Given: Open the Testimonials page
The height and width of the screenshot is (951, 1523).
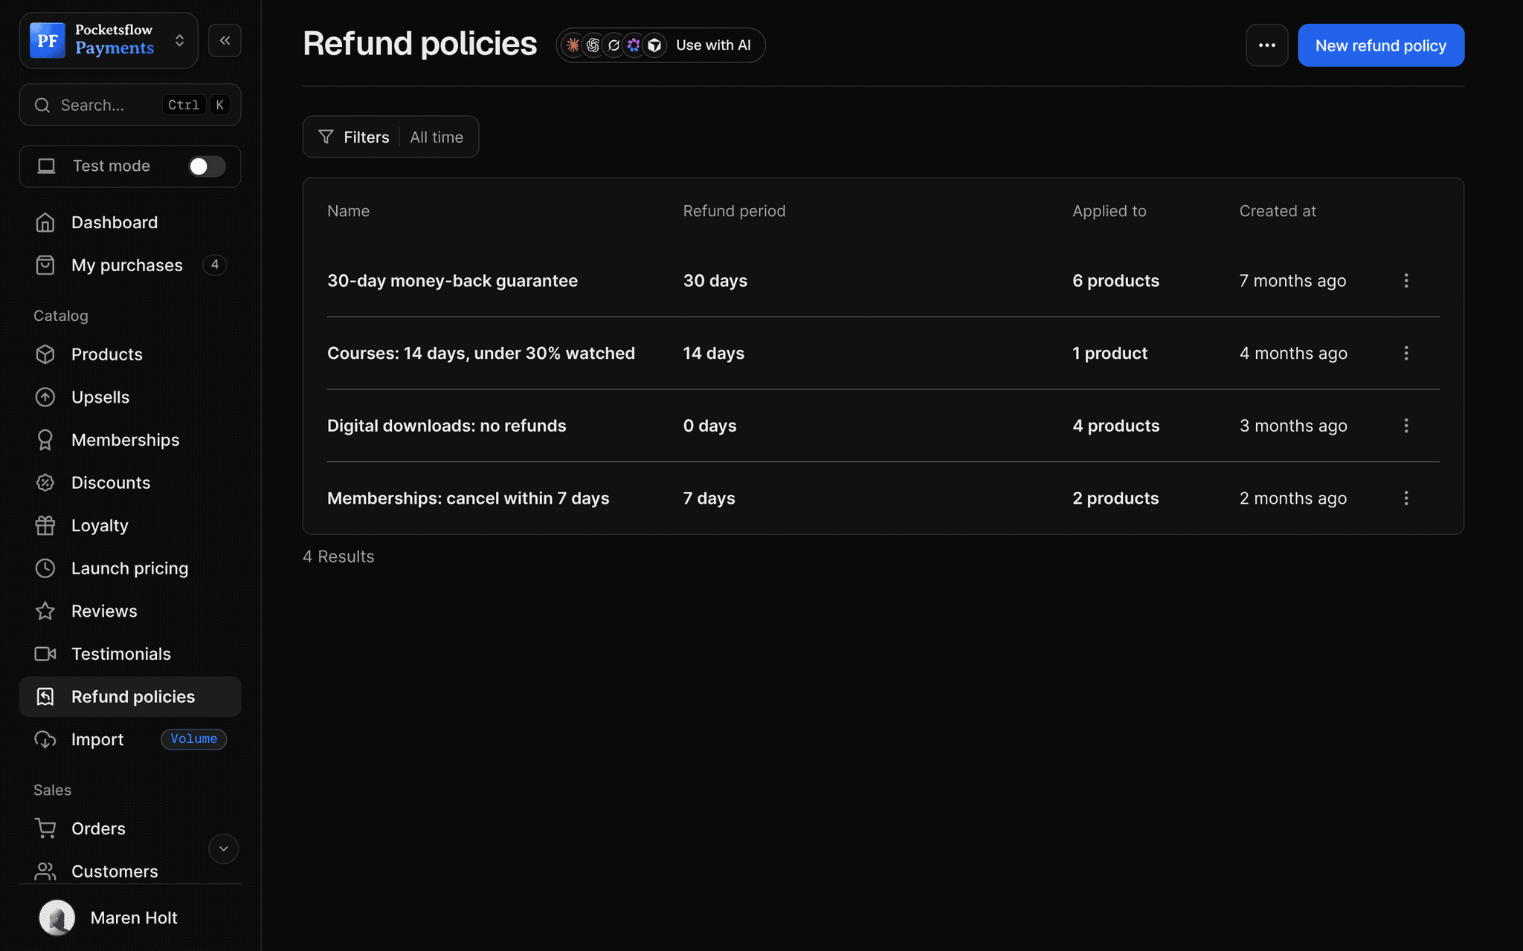Looking at the screenshot, I should point(130,654).
